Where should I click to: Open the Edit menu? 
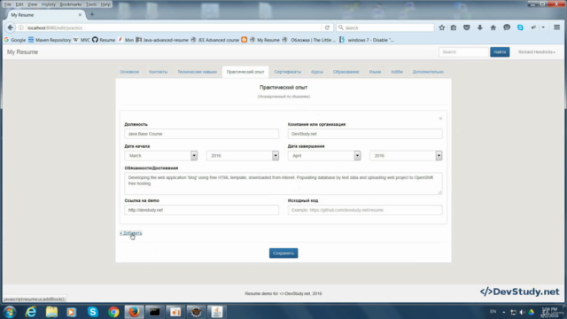19,4
